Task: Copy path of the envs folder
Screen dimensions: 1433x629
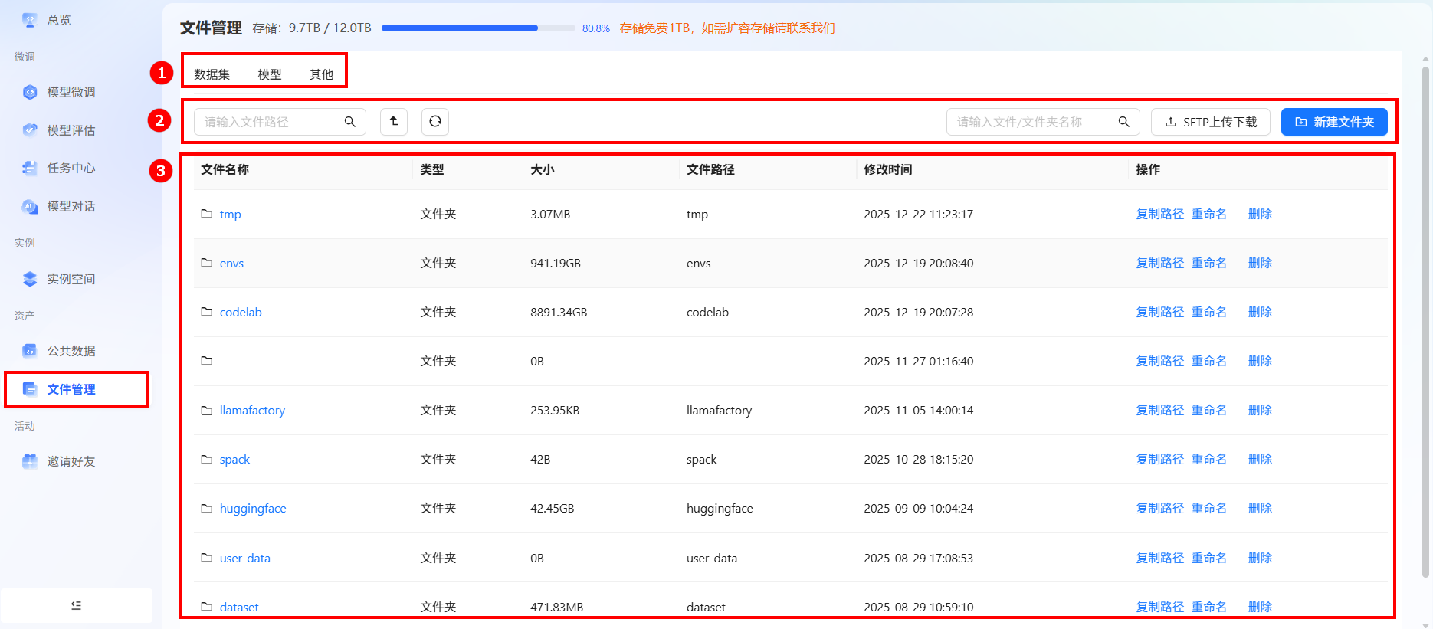Action: (x=1159, y=264)
